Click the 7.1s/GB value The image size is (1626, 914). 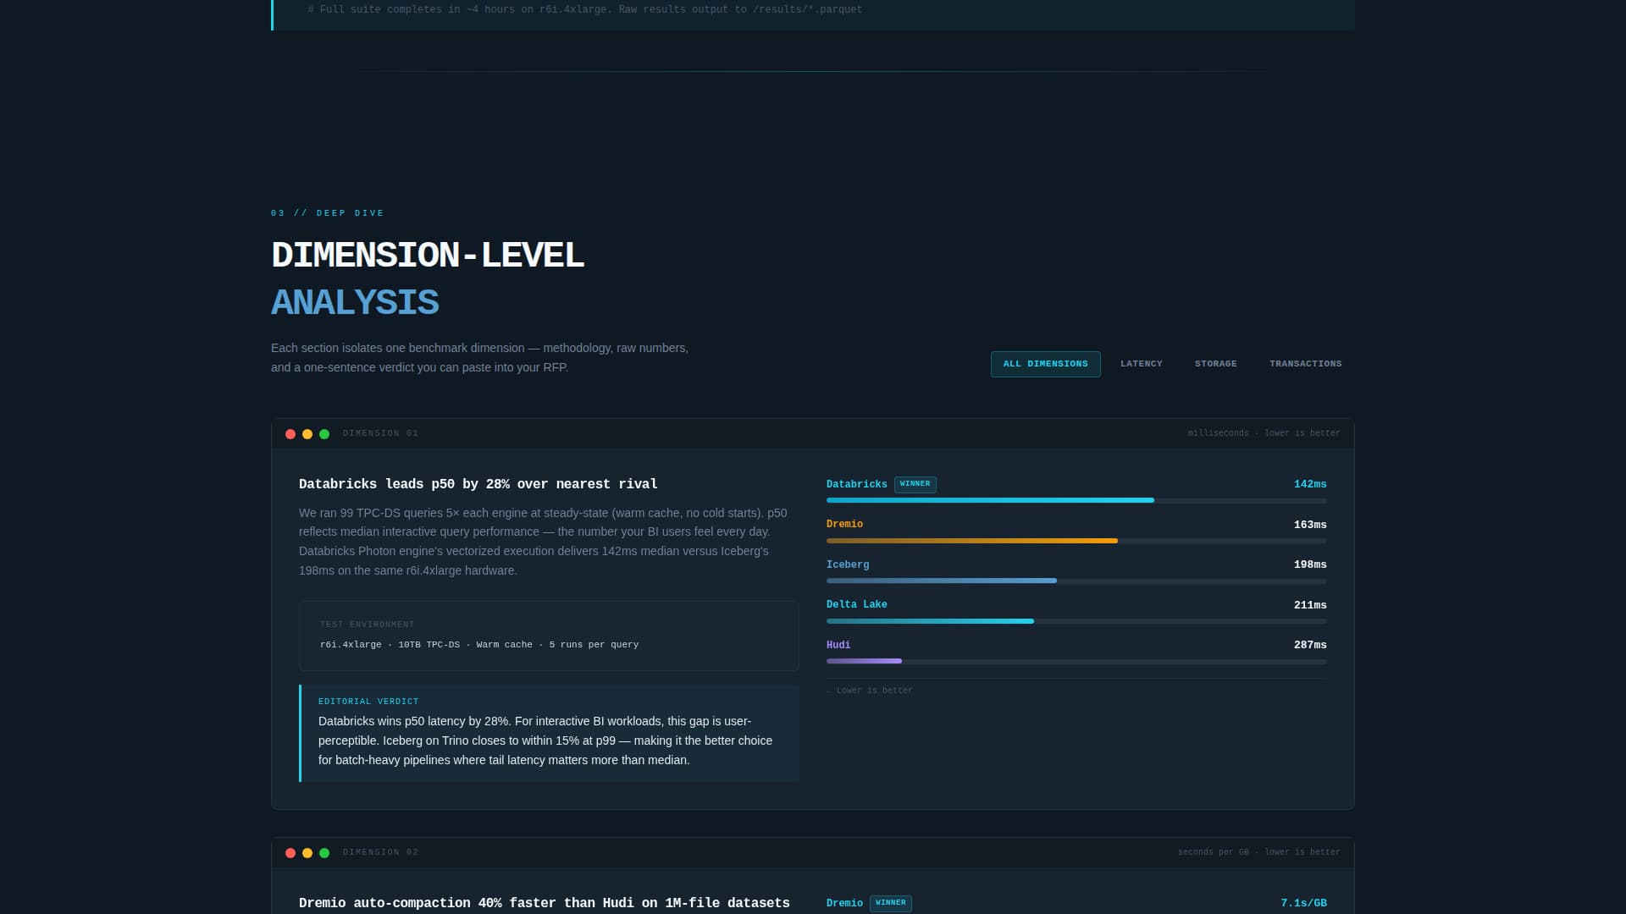(x=1303, y=903)
